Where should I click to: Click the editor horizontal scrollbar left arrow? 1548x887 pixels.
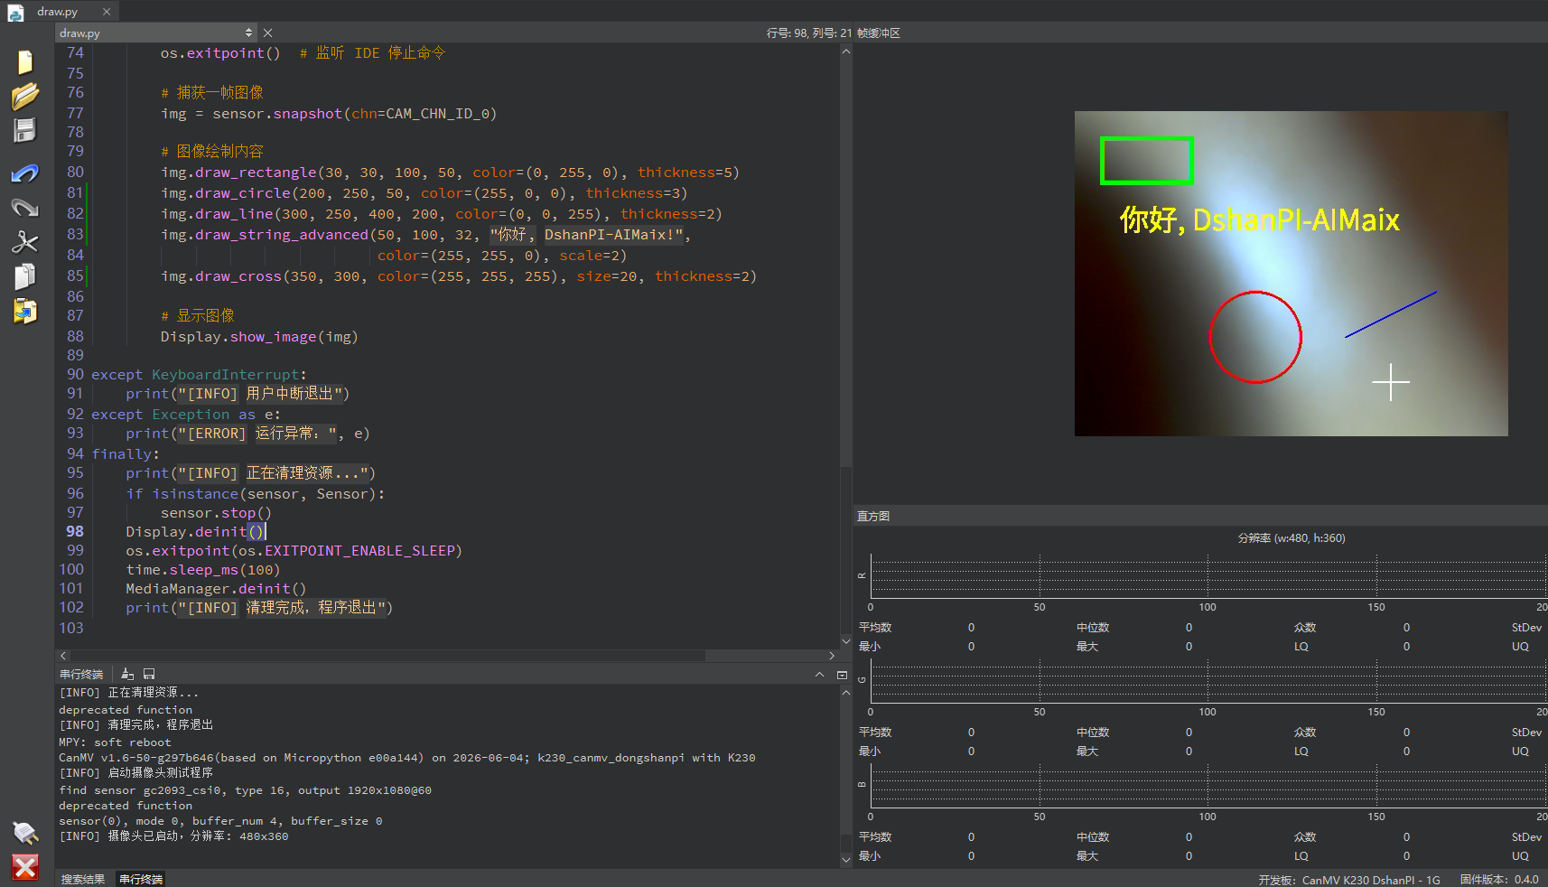pos(63,656)
